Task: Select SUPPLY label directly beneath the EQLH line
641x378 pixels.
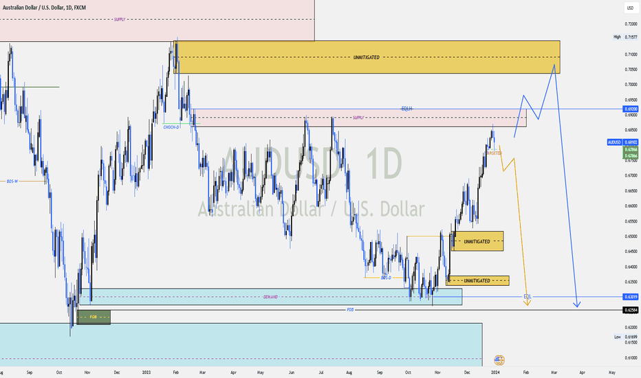Action: [358, 118]
